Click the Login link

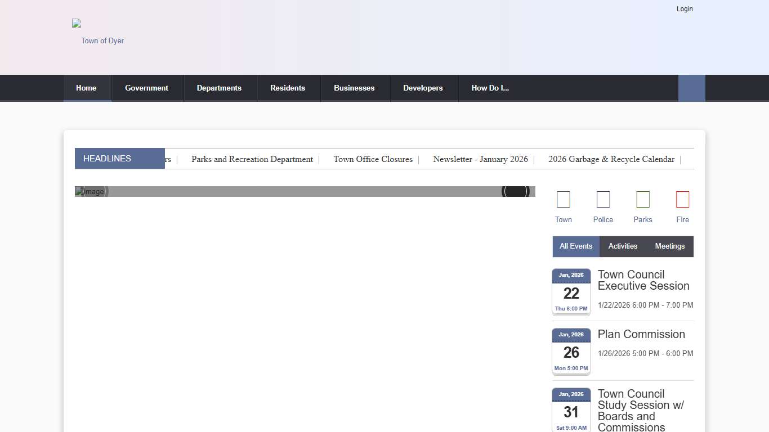click(685, 9)
